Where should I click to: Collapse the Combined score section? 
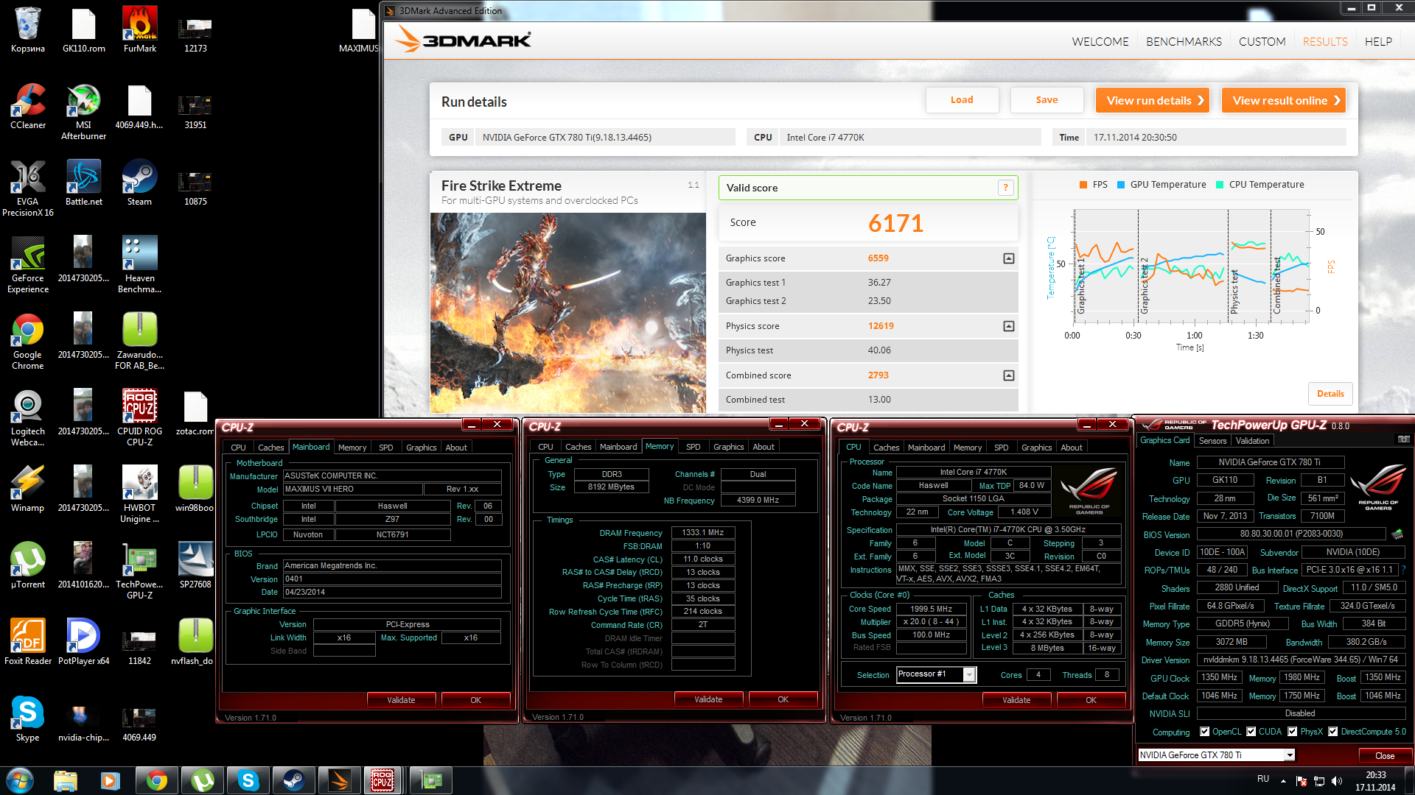pyautogui.click(x=1009, y=375)
